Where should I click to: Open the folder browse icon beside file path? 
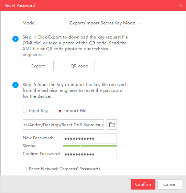(x=112, y=125)
